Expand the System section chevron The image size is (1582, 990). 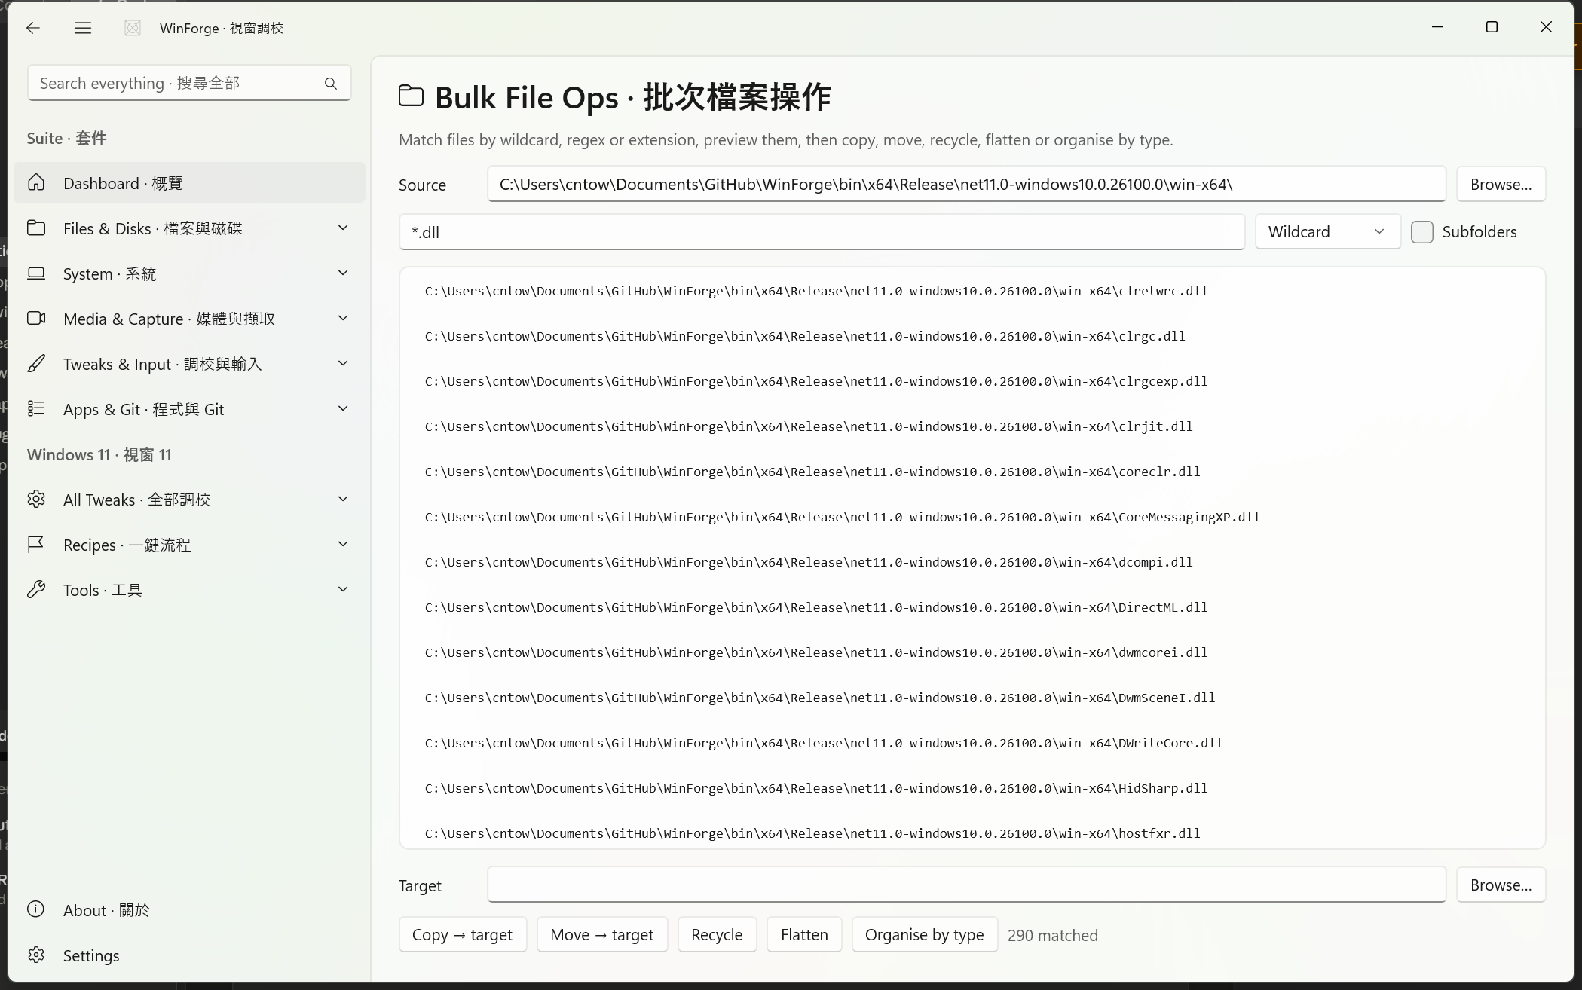click(343, 273)
